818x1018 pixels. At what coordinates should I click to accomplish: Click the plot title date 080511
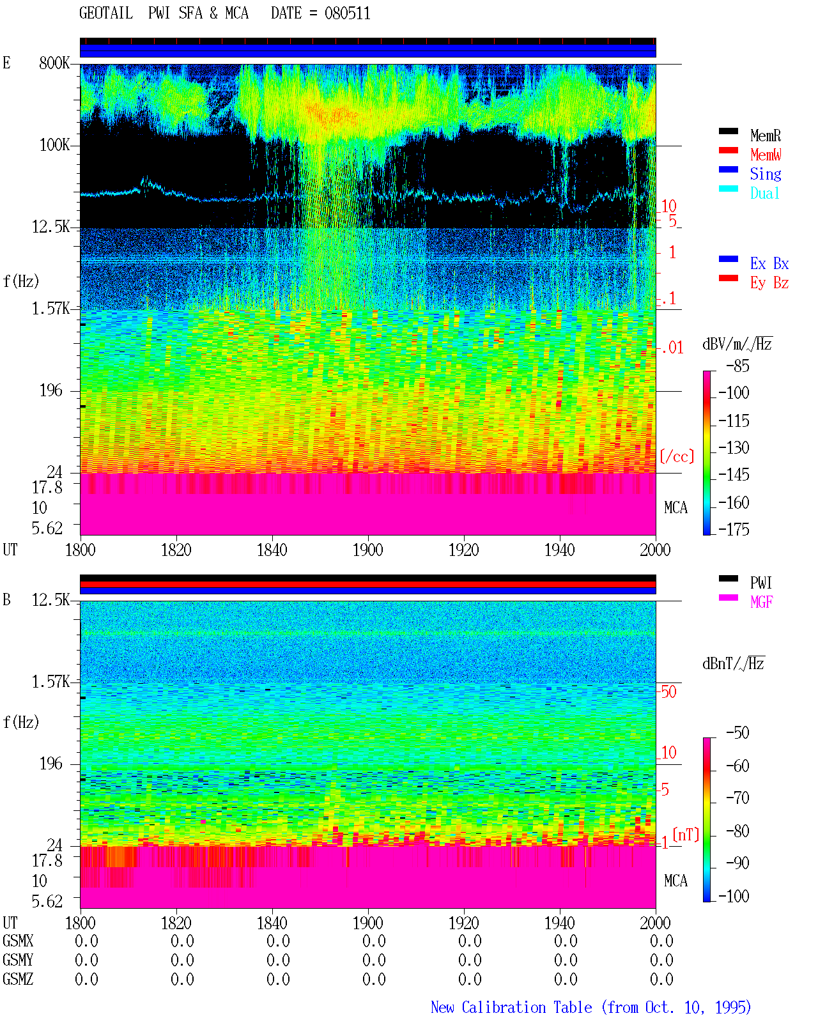click(348, 13)
